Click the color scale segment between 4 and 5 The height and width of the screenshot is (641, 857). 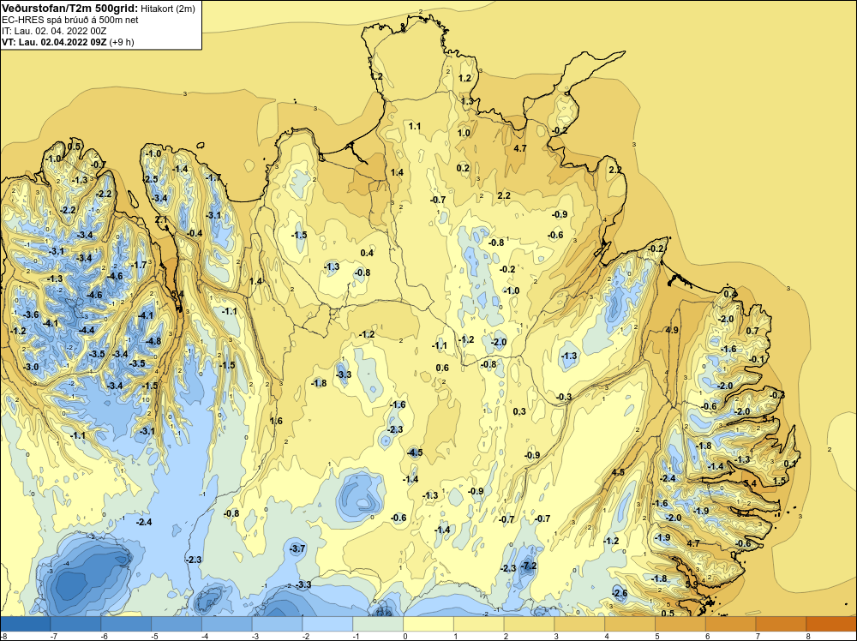pyautogui.click(x=630, y=624)
